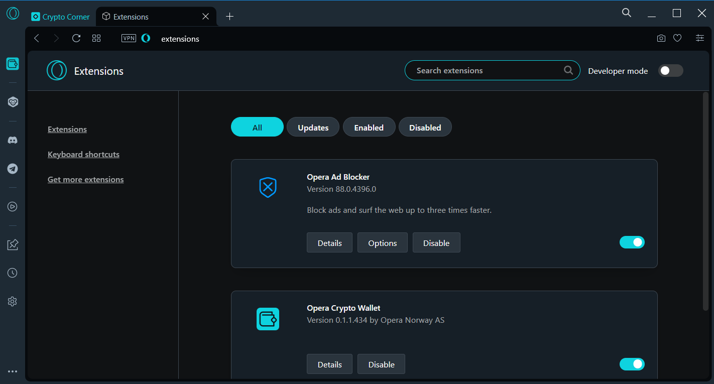714x384 pixels.
Task: Click Disable for Opera Crypto Wallet
Action: [382, 364]
